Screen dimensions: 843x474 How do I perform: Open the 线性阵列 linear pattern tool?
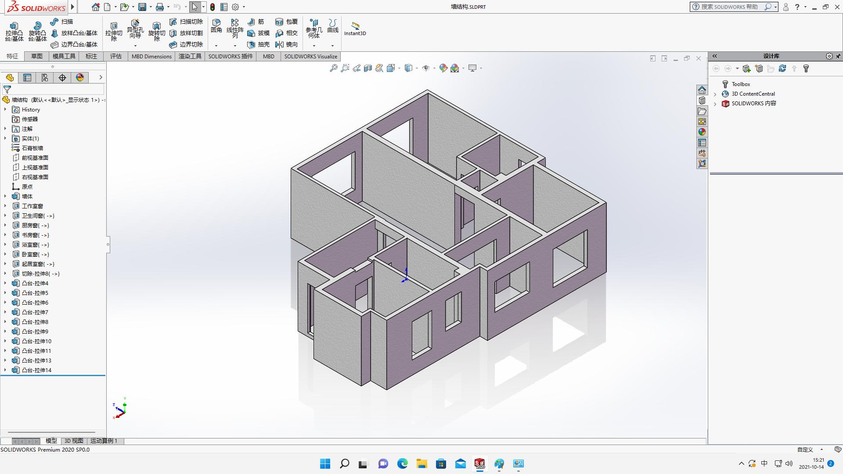coord(235,29)
